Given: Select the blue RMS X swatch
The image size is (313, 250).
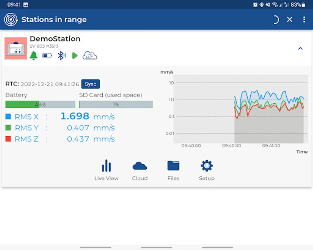Looking at the screenshot, I should click(x=8, y=116).
